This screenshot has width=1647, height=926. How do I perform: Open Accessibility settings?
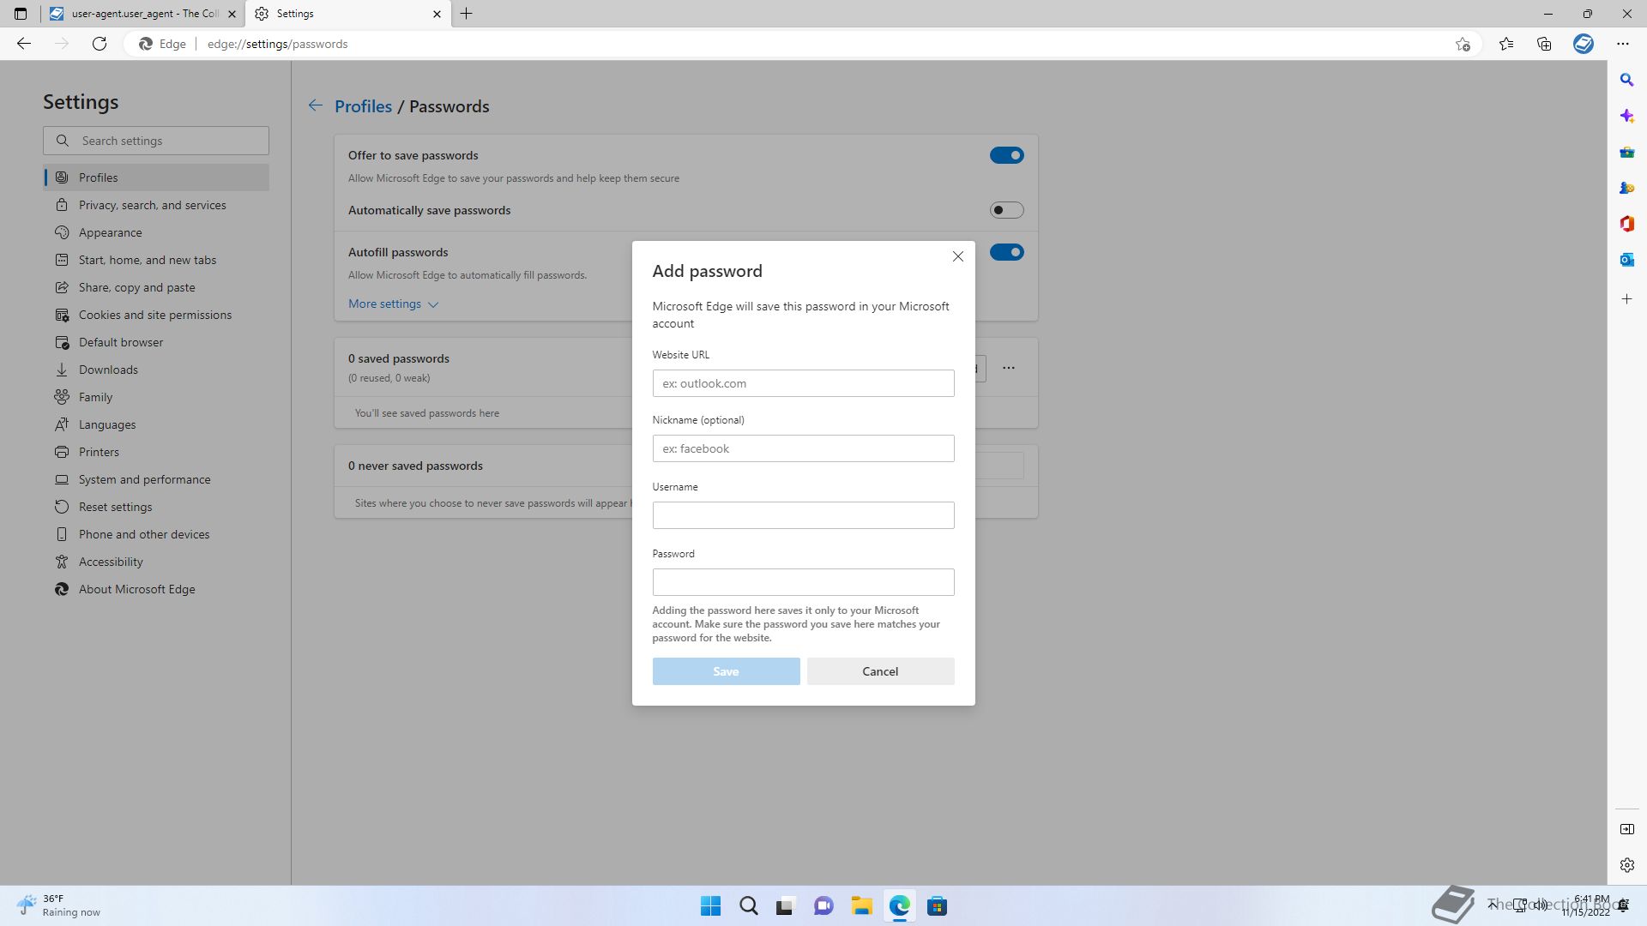156,562
